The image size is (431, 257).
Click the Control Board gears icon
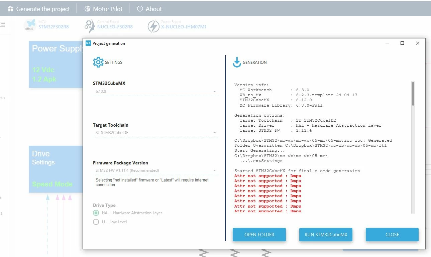point(90,26)
